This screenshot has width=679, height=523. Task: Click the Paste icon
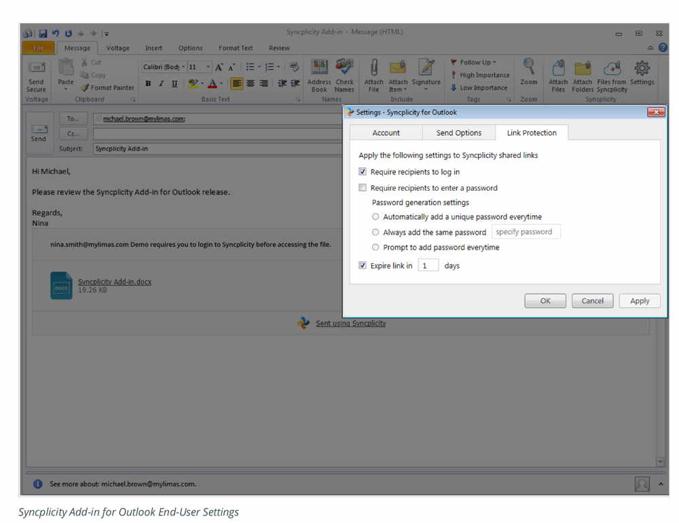click(x=66, y=67)
